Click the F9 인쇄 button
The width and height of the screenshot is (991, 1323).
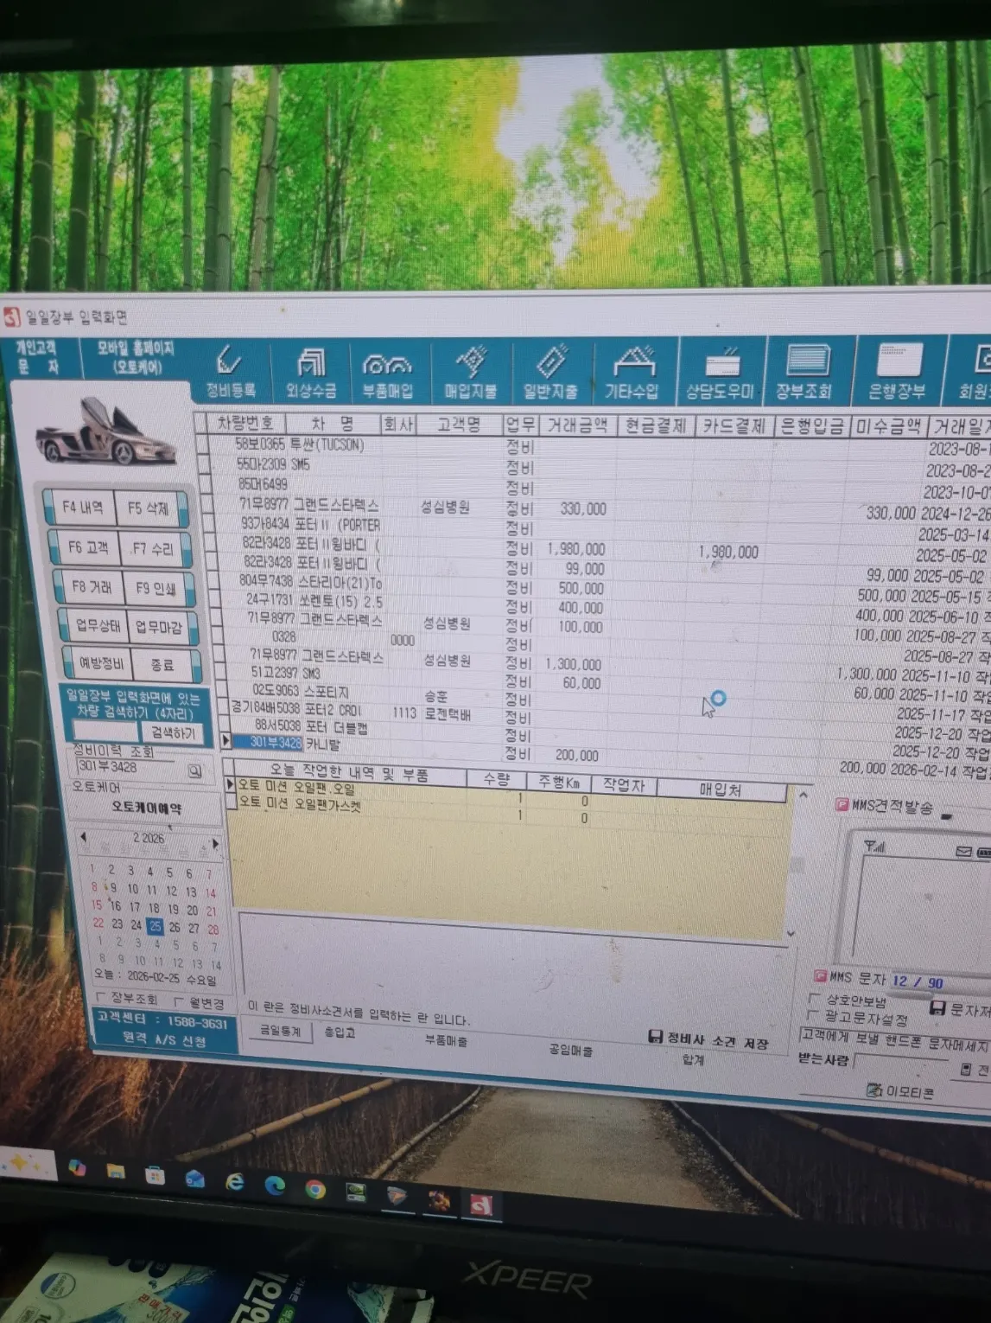156,590
